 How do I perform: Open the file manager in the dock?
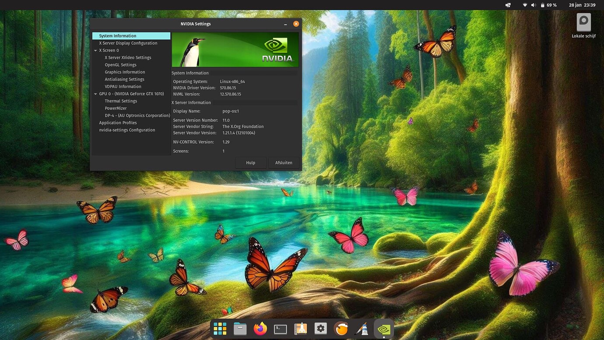click(240, 328)
